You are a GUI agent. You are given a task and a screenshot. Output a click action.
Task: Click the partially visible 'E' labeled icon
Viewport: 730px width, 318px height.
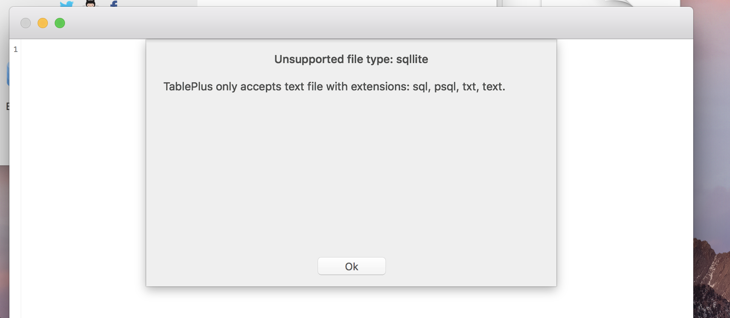pos(7,106)
